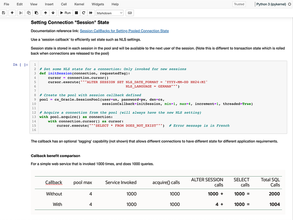Open the Cell menu
293x220 pixels.
coord(64,4)
